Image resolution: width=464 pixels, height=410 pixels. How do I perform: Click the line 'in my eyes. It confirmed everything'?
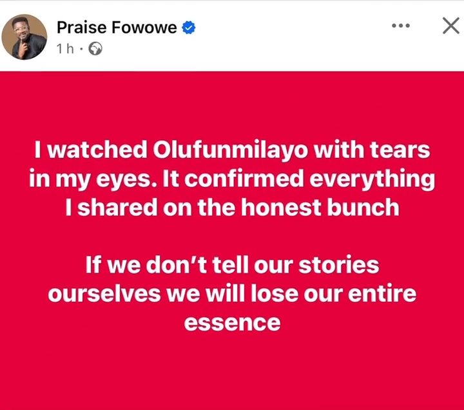pos(232,179)
